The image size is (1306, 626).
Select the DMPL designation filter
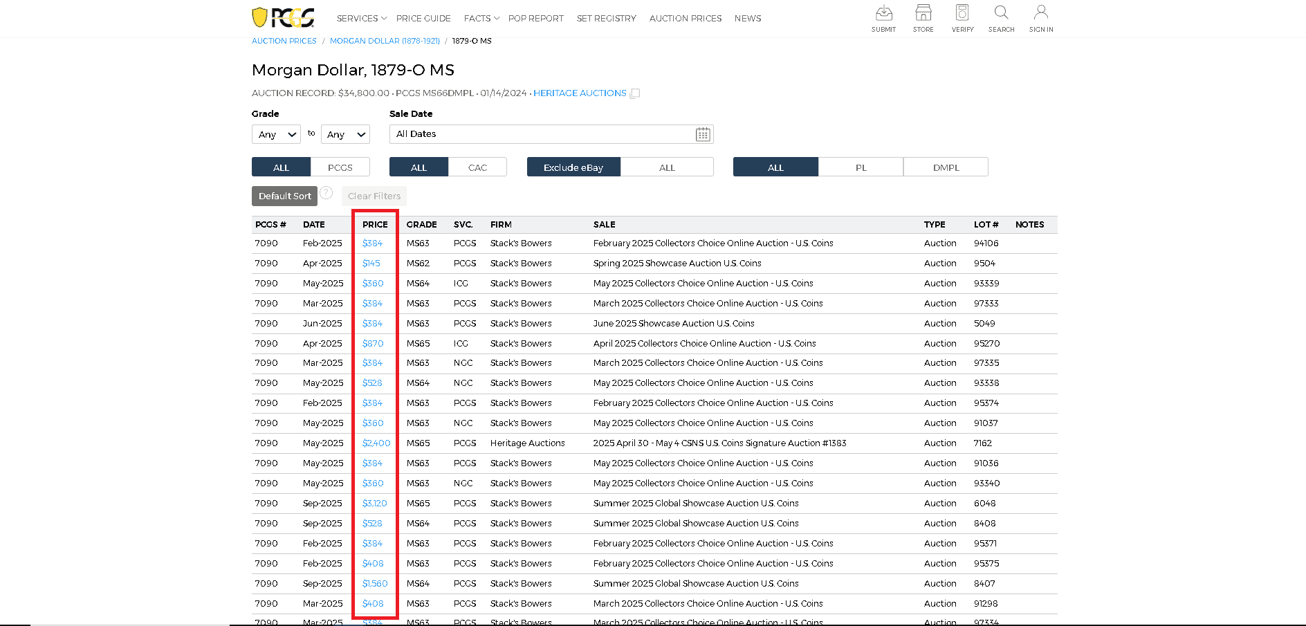(x=946, y=167)
